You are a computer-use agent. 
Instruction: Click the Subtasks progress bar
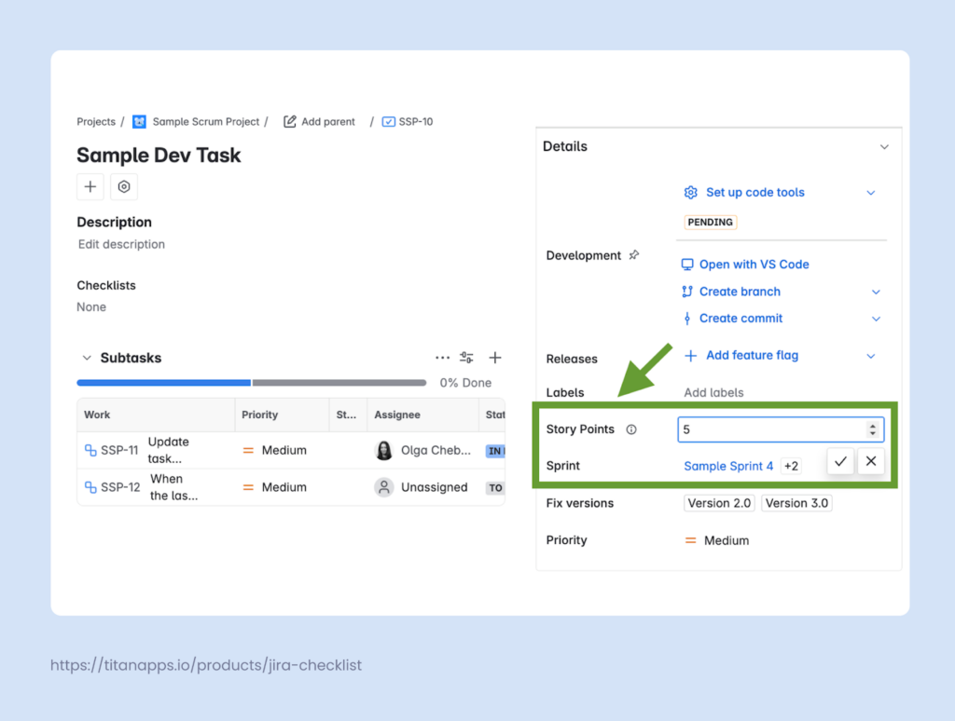[252, 383]
